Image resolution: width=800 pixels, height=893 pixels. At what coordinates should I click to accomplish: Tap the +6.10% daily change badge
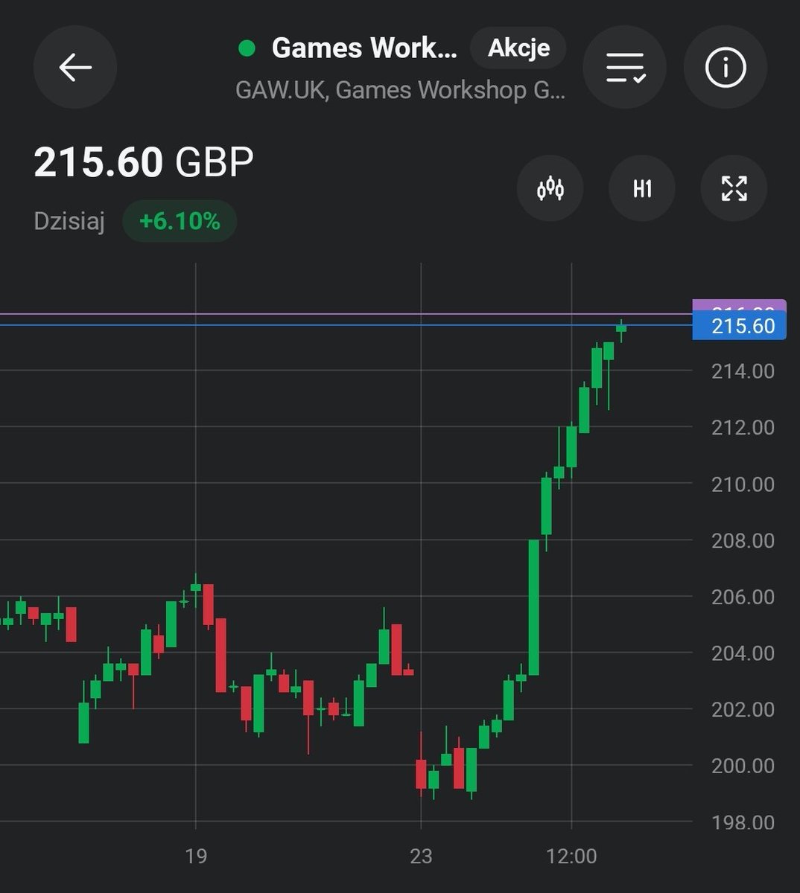tap(180, 221)
